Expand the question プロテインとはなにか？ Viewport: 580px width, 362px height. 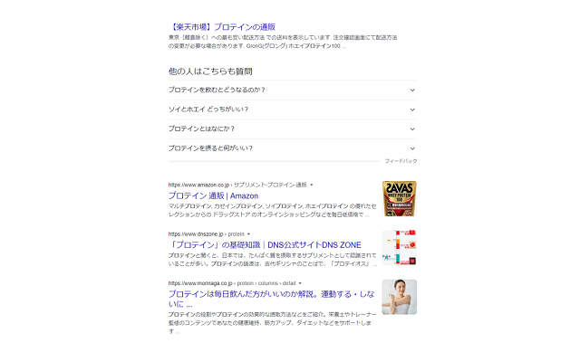click(x=293, y=129)
